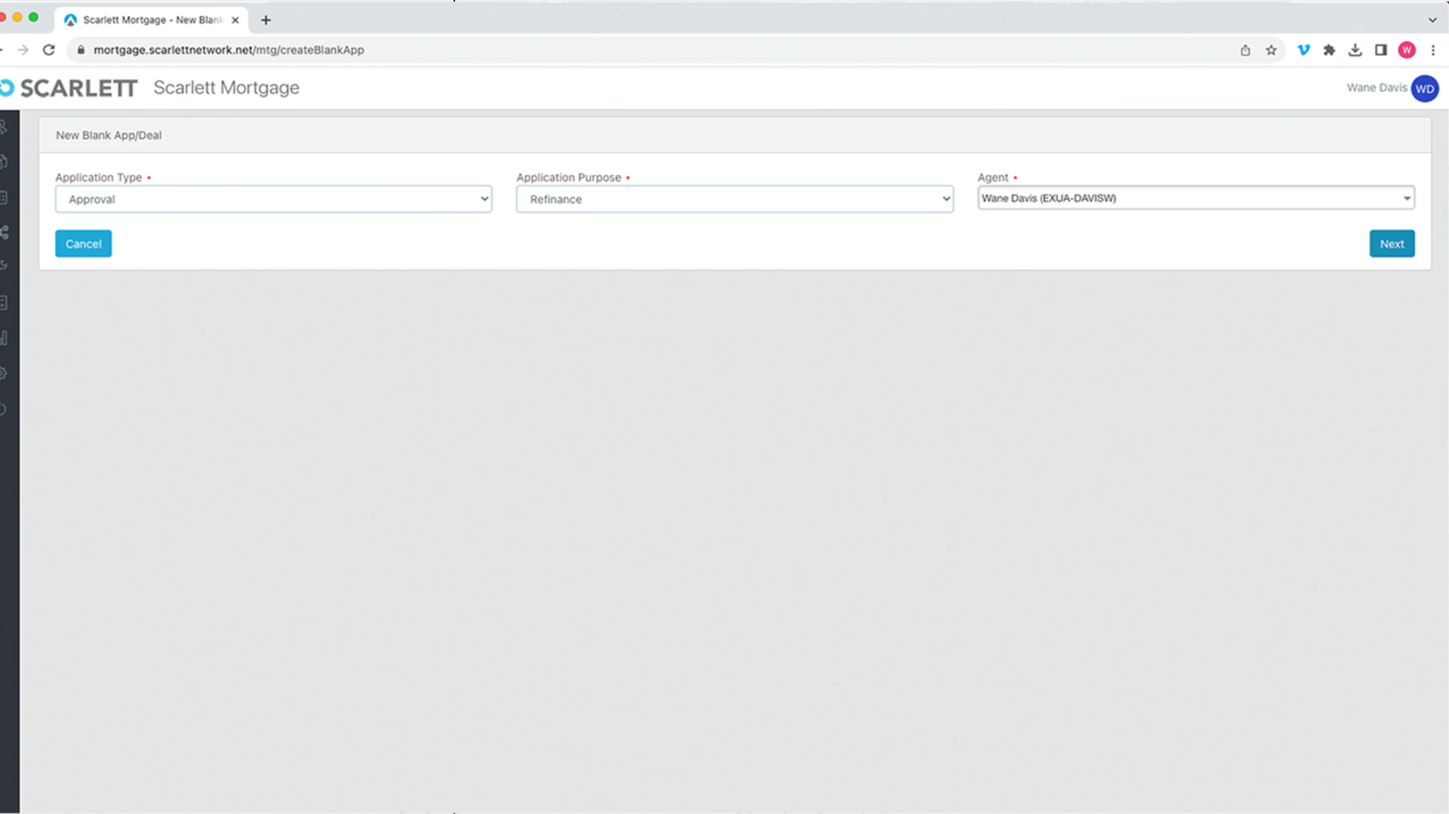Screen dimensions: 1449x814
Task: Click the share page icon in address bar
Action: click(1245, 50)
